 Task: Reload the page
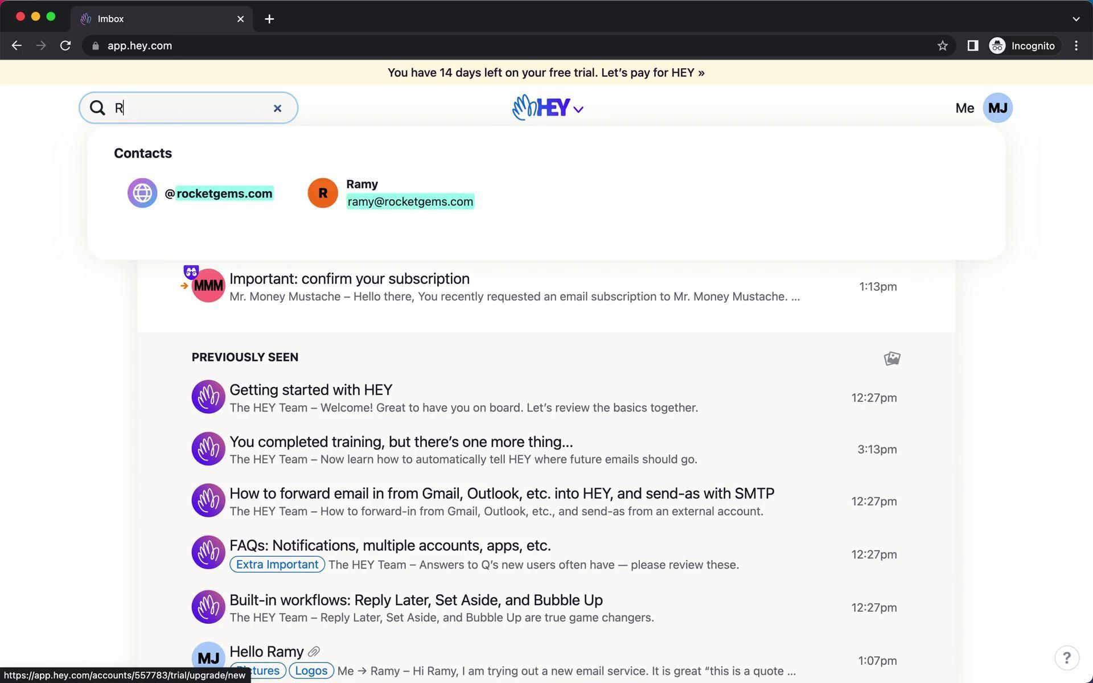click(x=65, y=46)
